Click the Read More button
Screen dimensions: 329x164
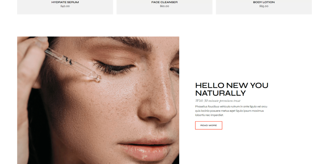(x=209, y=125)
